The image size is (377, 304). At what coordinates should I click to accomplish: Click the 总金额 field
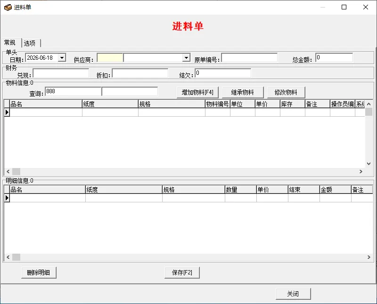[x=334, y=57]
